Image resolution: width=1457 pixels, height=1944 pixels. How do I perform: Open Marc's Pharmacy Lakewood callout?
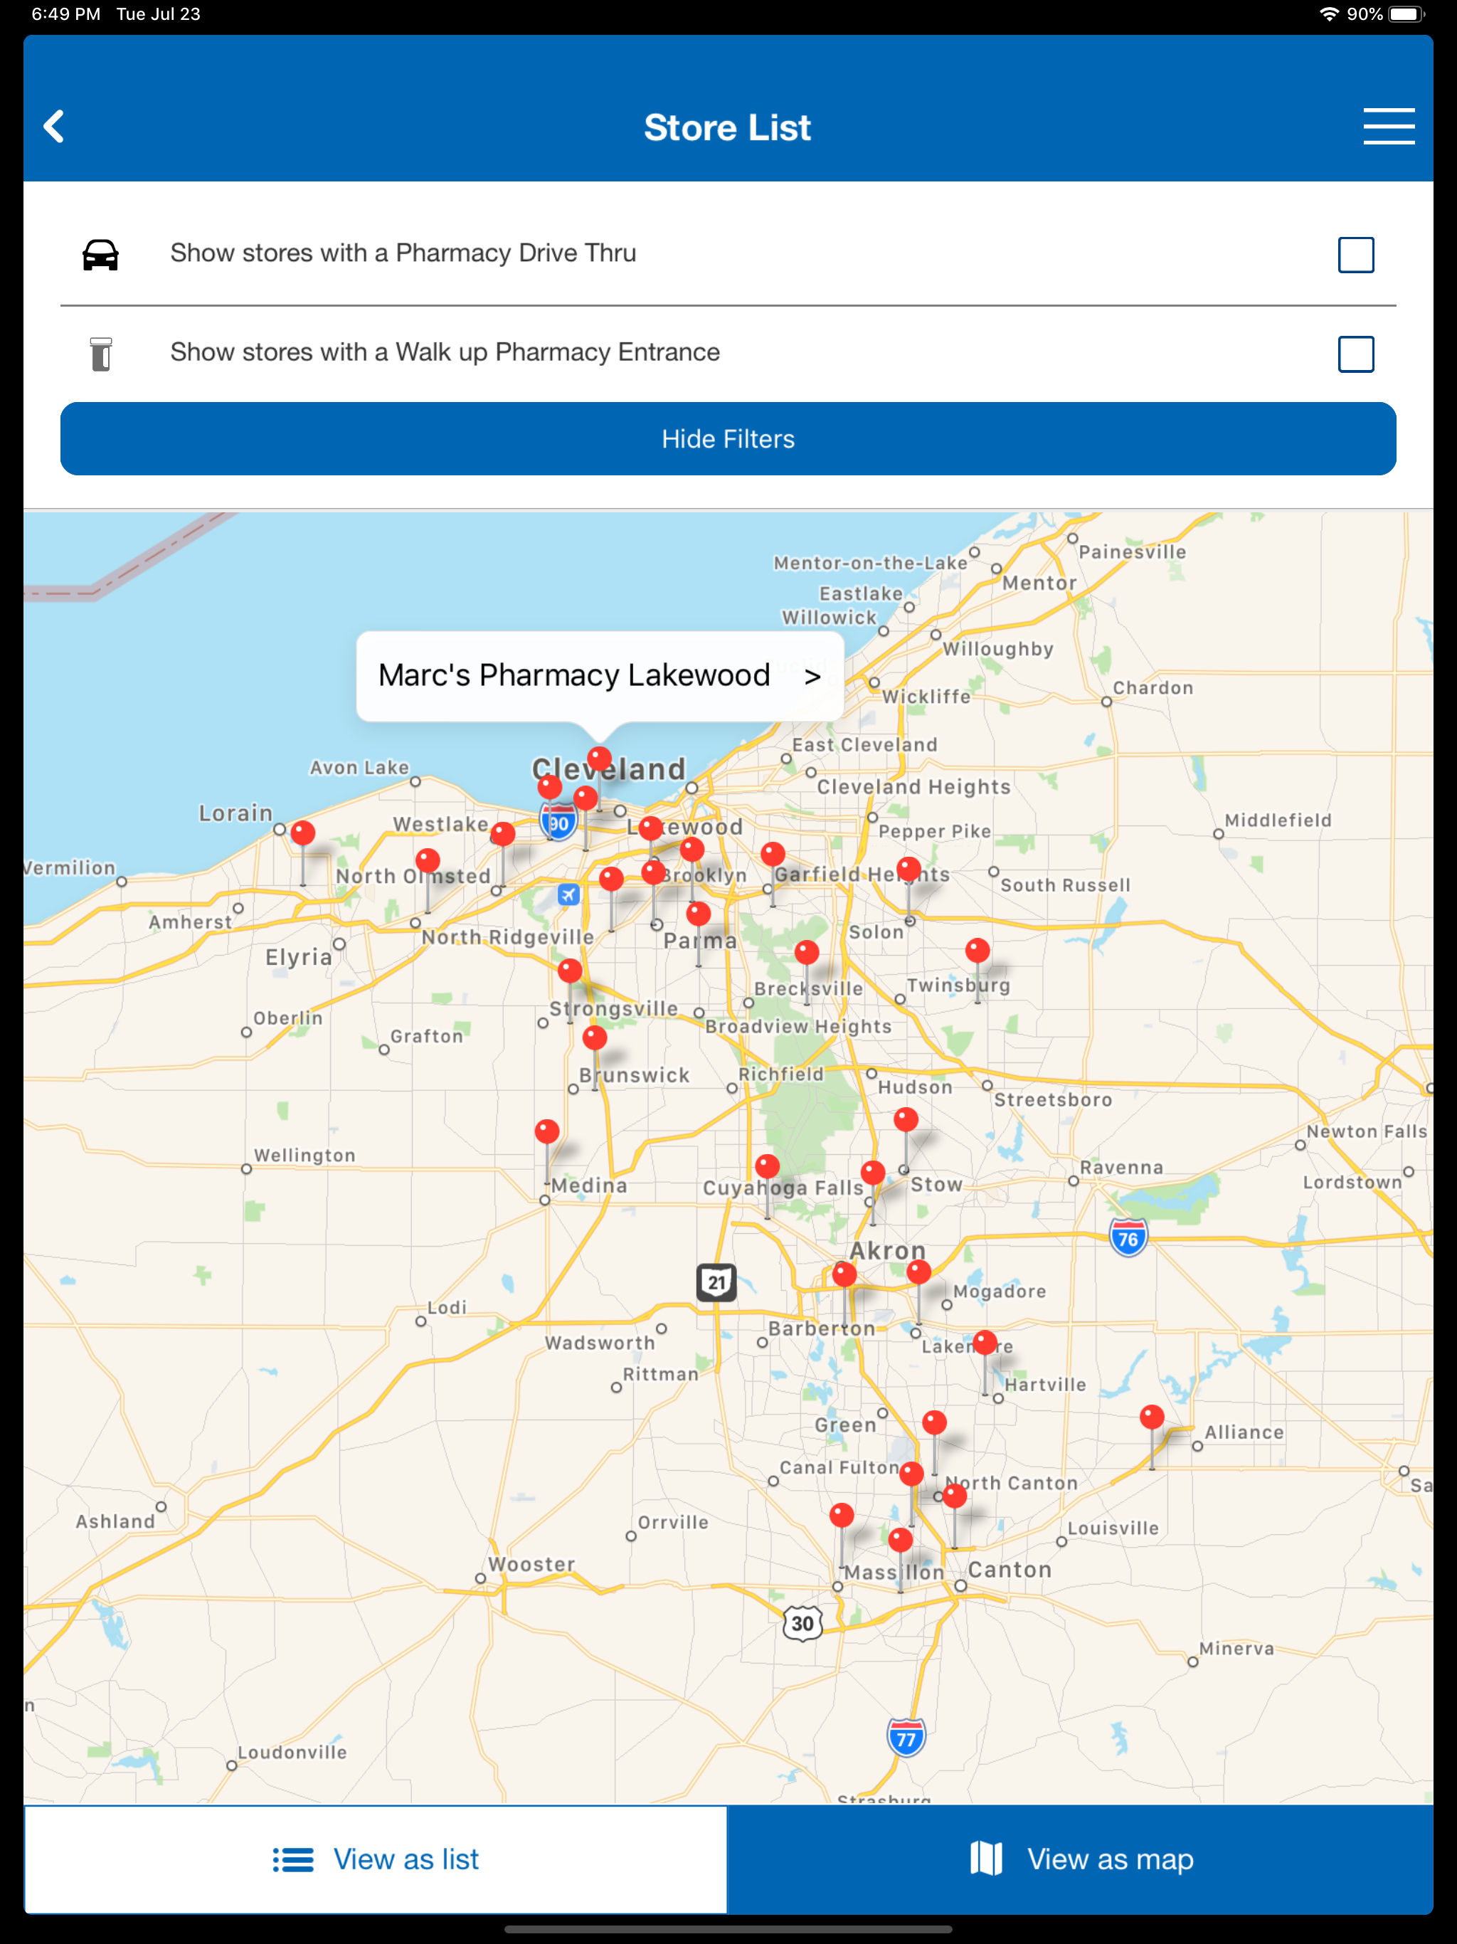click(x=599, y=675)
